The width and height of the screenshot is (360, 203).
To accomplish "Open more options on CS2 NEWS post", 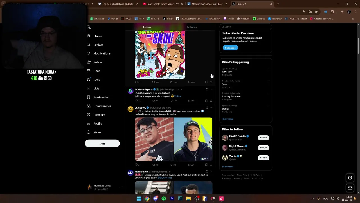I will (211, 108).
